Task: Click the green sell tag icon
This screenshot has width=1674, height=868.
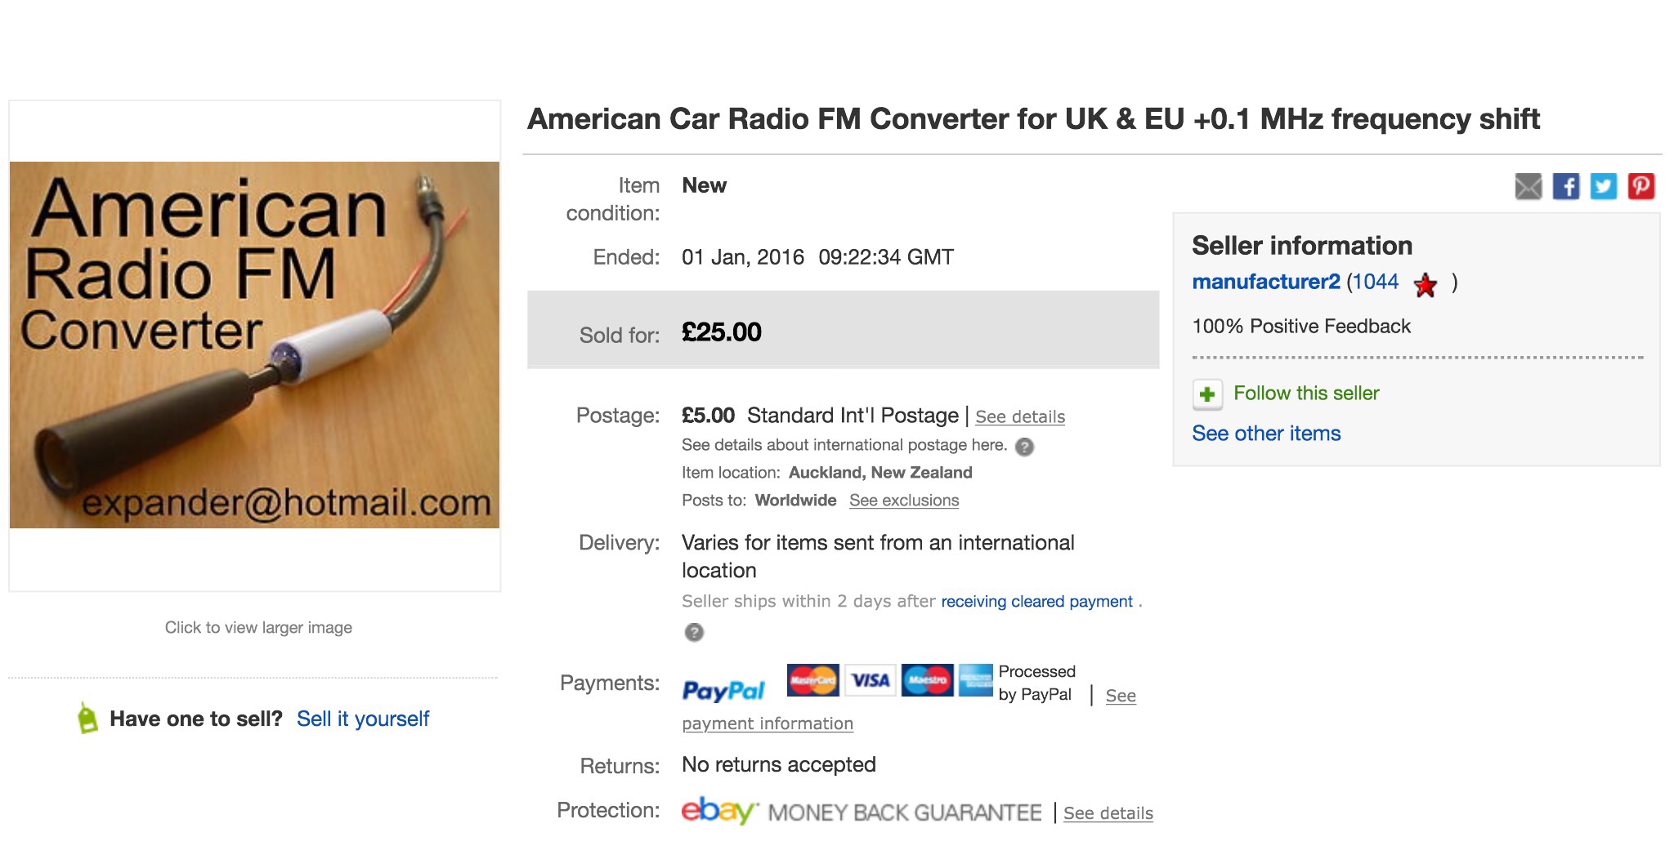Action: tap(87, 719)
